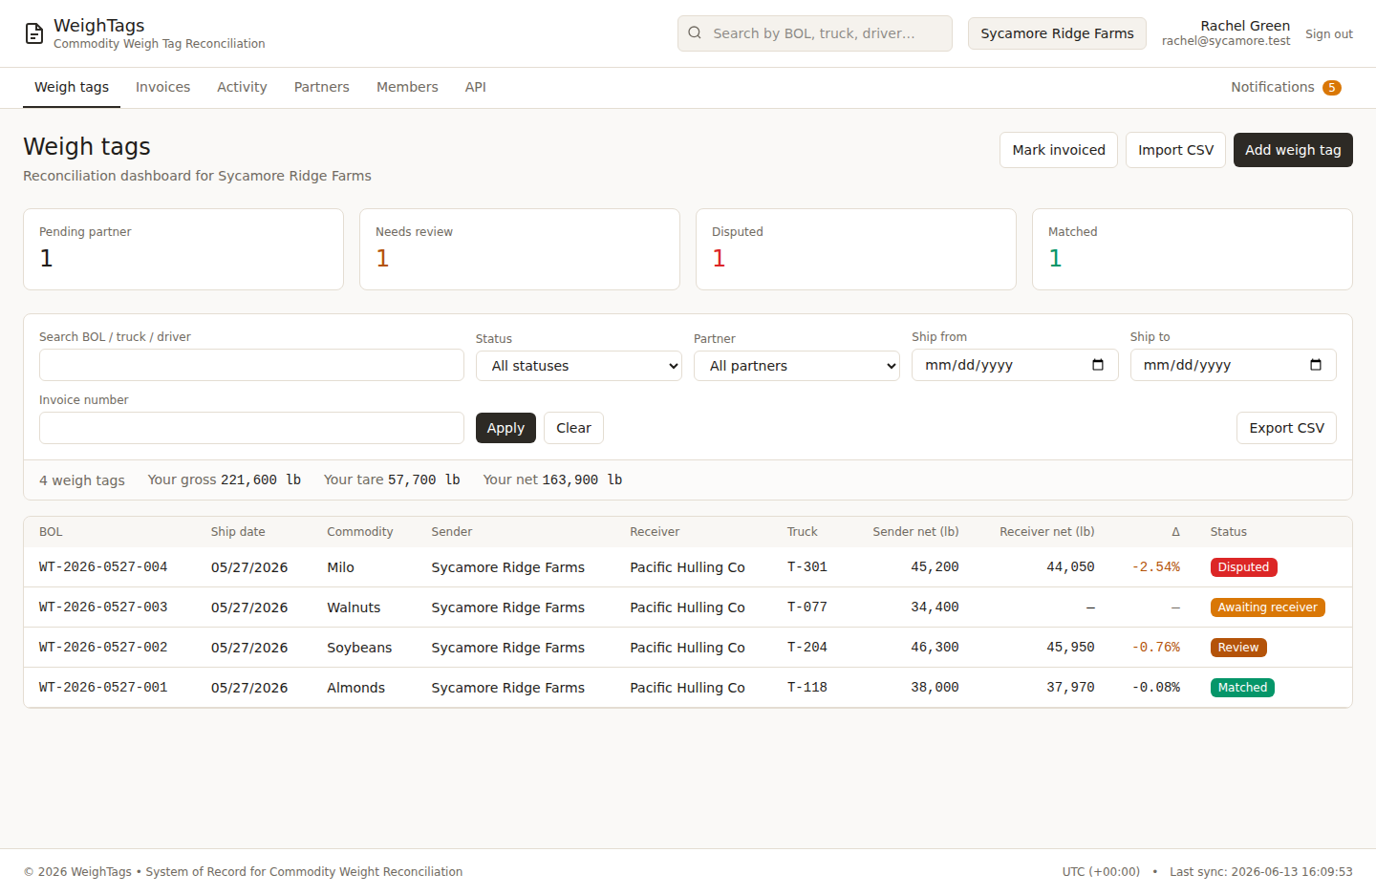Select the Weigh tags tab
Viewport: 1376px width, 895px height.
click(x=72, y=87)
